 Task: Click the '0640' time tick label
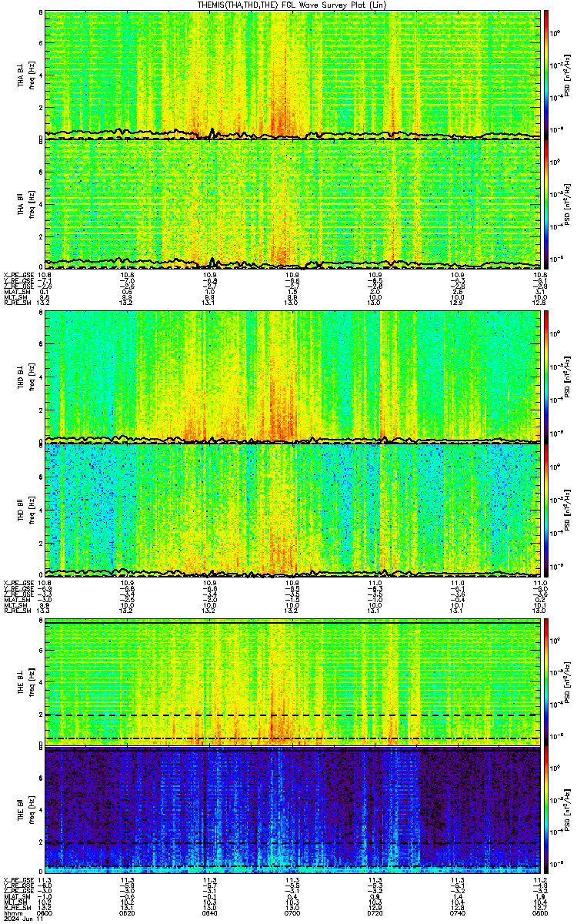tap(210, 913)
